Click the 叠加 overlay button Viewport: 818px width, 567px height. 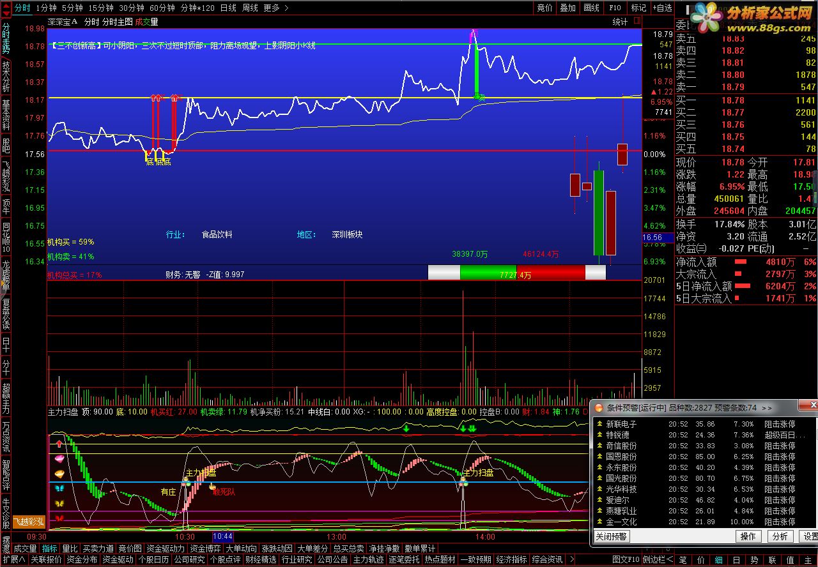(x=567, y=8)
